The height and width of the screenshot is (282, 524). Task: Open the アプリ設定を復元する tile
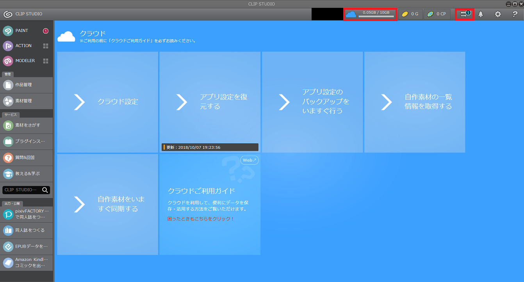click(210, 102)
